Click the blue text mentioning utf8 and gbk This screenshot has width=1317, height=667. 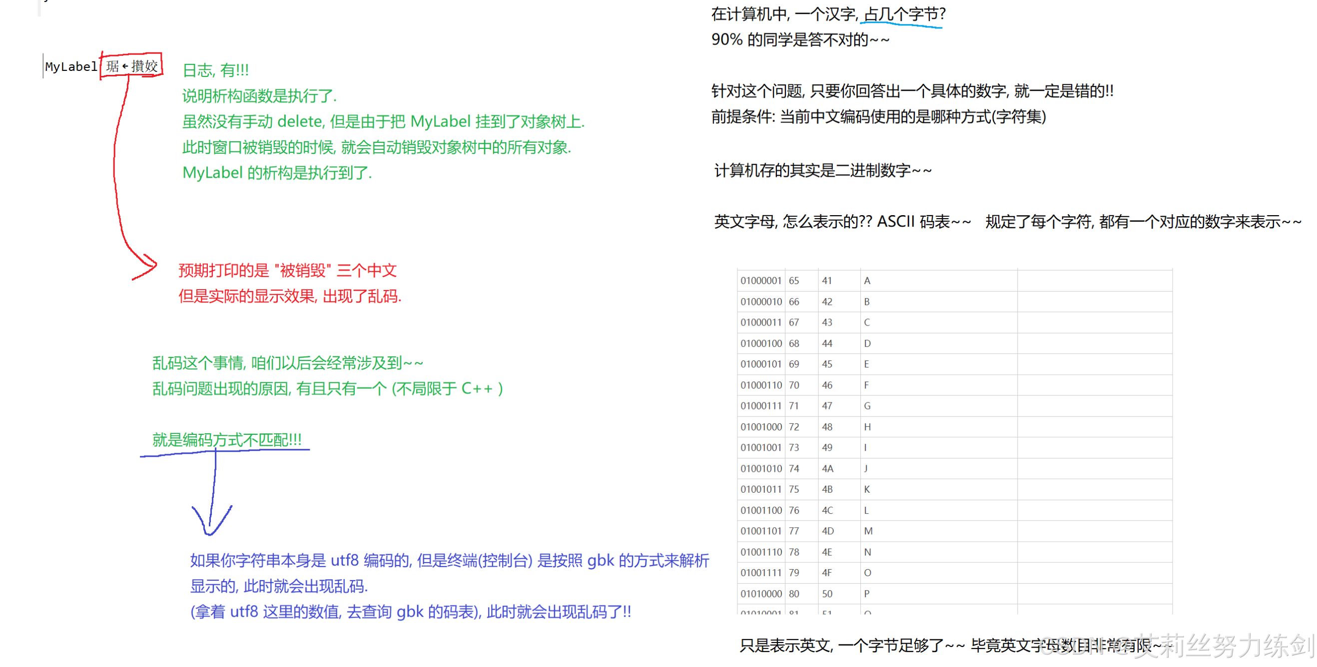coord(449,560)
